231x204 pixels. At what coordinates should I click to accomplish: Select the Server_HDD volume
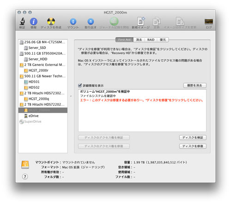43,59
